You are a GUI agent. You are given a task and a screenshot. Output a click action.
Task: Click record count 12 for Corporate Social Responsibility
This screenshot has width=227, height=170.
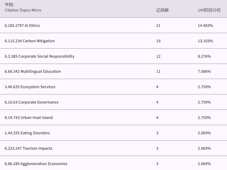tap(158, 56)
